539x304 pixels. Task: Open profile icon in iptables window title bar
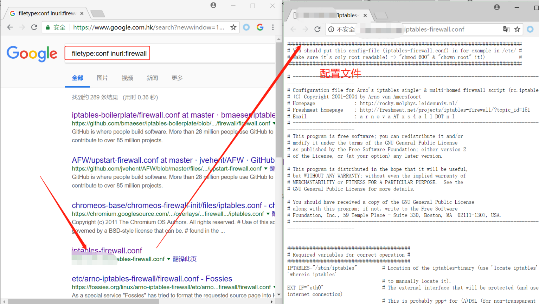point(497,7)
